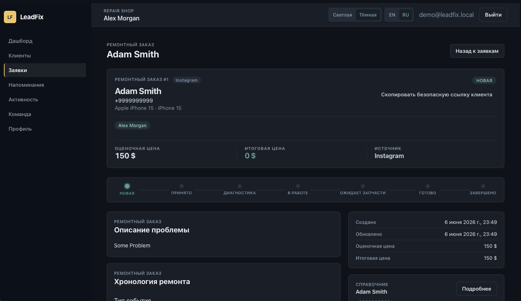Click the Подробнее button for Adam Smith

(x=477, y=289)
